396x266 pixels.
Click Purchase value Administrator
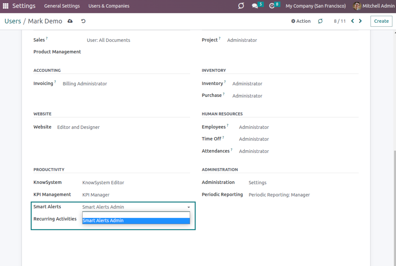coord(247,96)
